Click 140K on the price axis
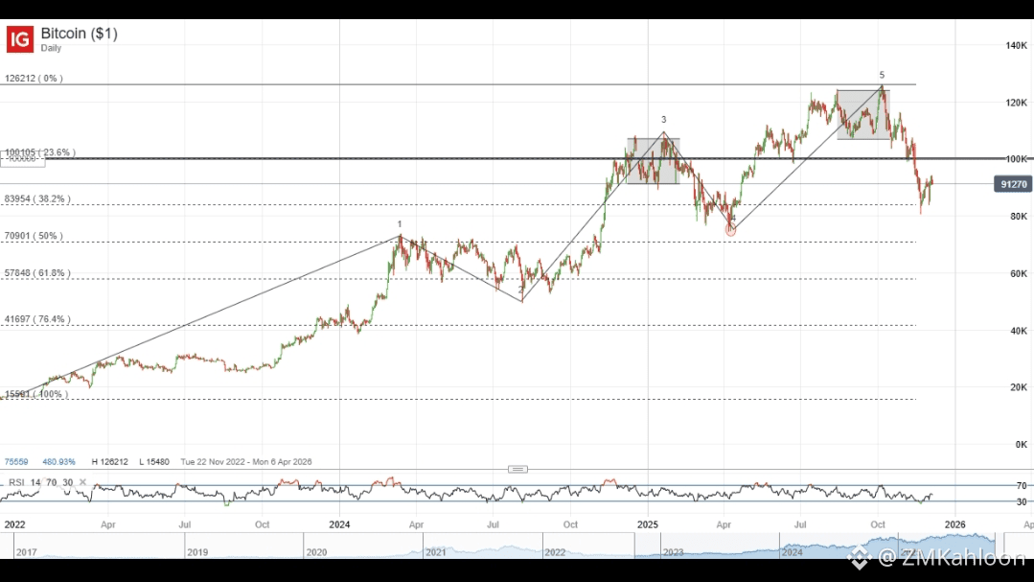 [1016, 45]
